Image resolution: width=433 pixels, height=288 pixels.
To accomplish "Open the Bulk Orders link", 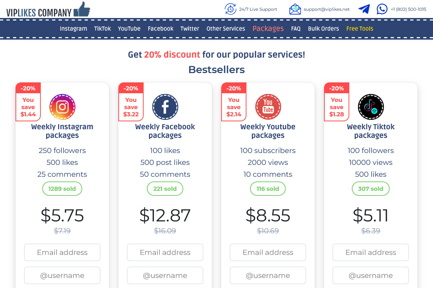I will (x=323, y=29).
